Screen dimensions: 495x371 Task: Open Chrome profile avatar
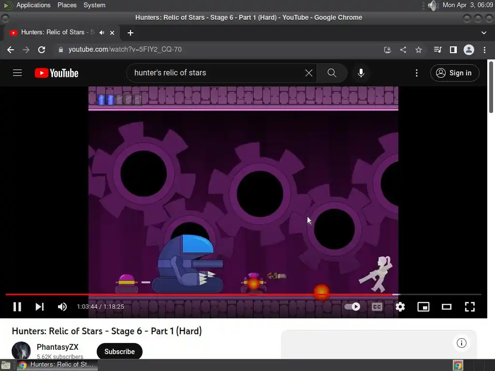(469, 50)
